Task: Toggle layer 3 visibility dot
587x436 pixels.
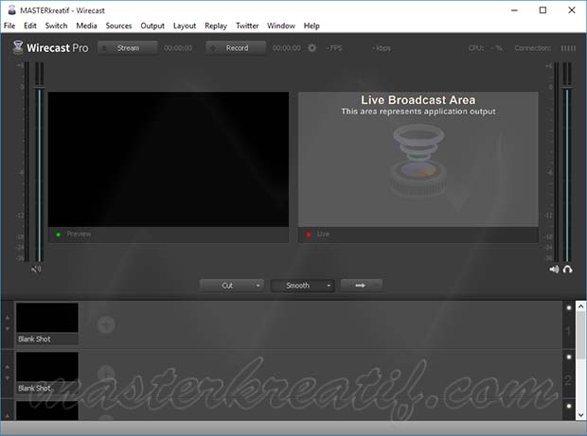Action: [569, 406]
